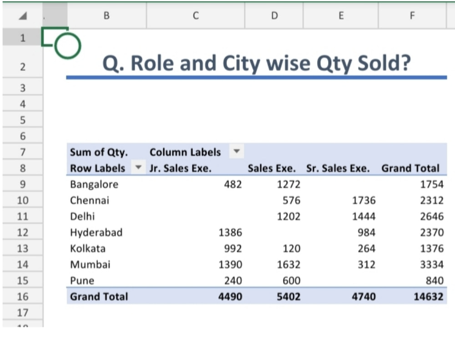The height and width of the screenshot is (341, 455).
Task: Select the Hyderabad row label
Action: click(x=96, y=232)
